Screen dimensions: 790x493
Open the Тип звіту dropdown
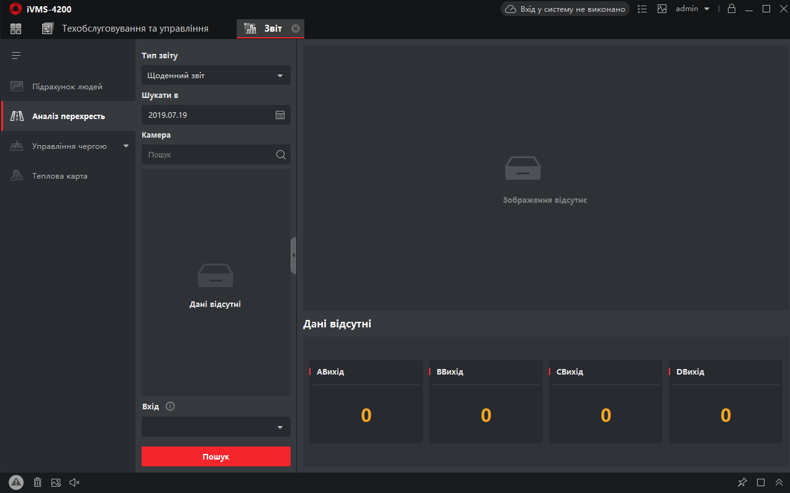click(216, 76)
